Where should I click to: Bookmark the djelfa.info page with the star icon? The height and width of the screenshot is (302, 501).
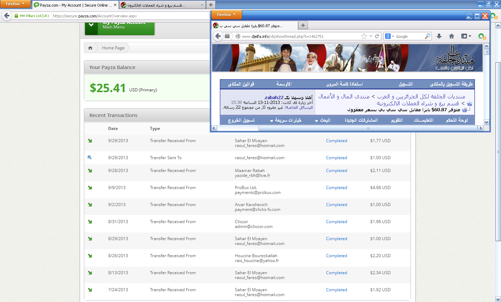[364, 36]
